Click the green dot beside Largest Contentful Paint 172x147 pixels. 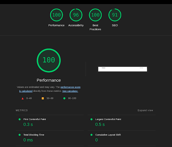[91, 119]
